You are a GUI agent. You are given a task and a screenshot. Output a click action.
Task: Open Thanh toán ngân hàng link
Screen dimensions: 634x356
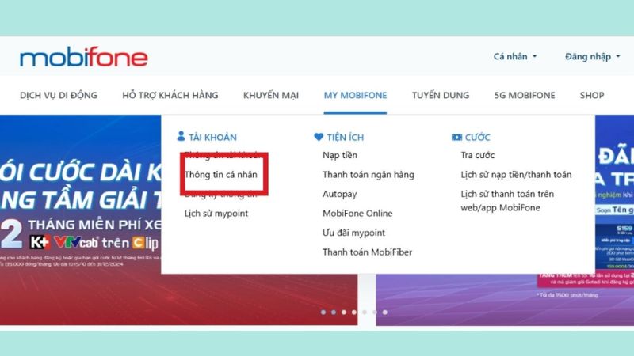point(369,175)
